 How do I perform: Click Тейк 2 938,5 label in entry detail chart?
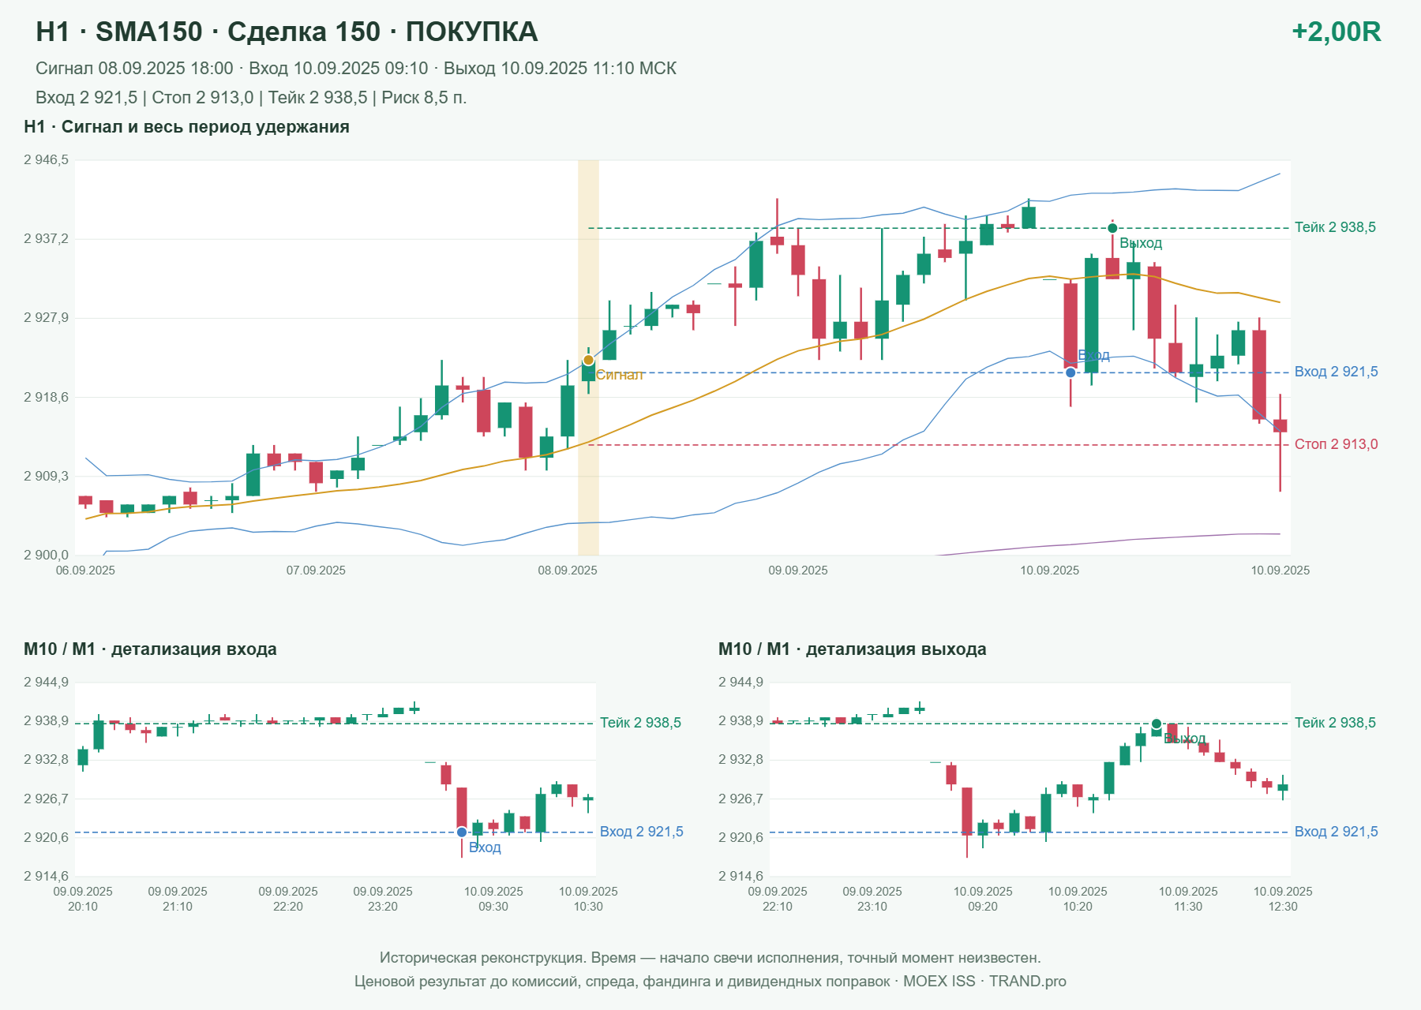point(640,723)
